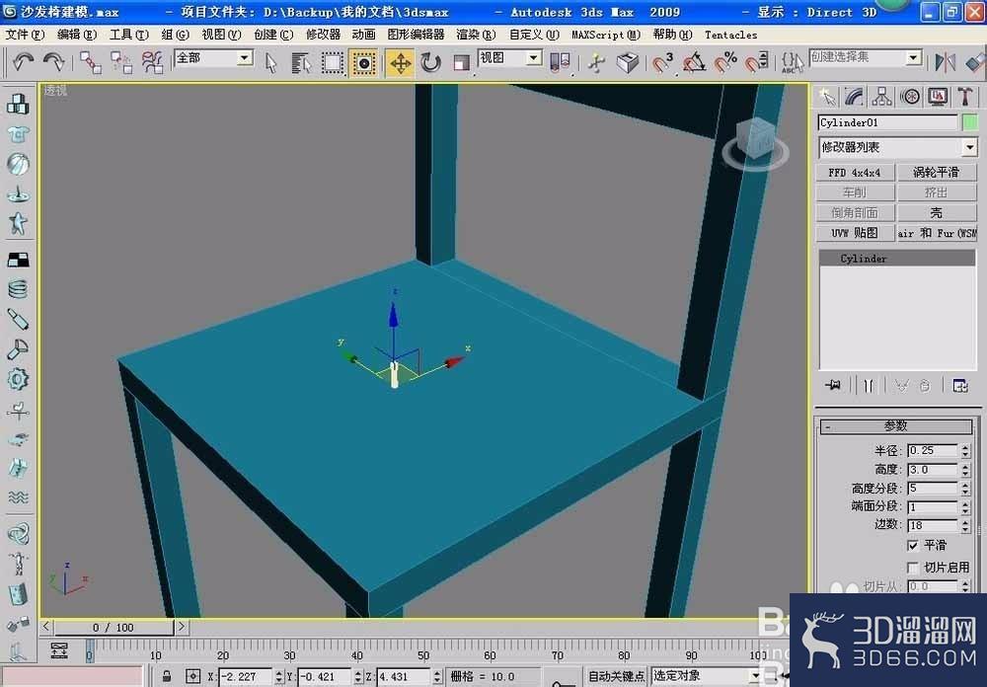Click the green object color swatch
The height and width of the screenshot is (687, 987).
[970, 122]
